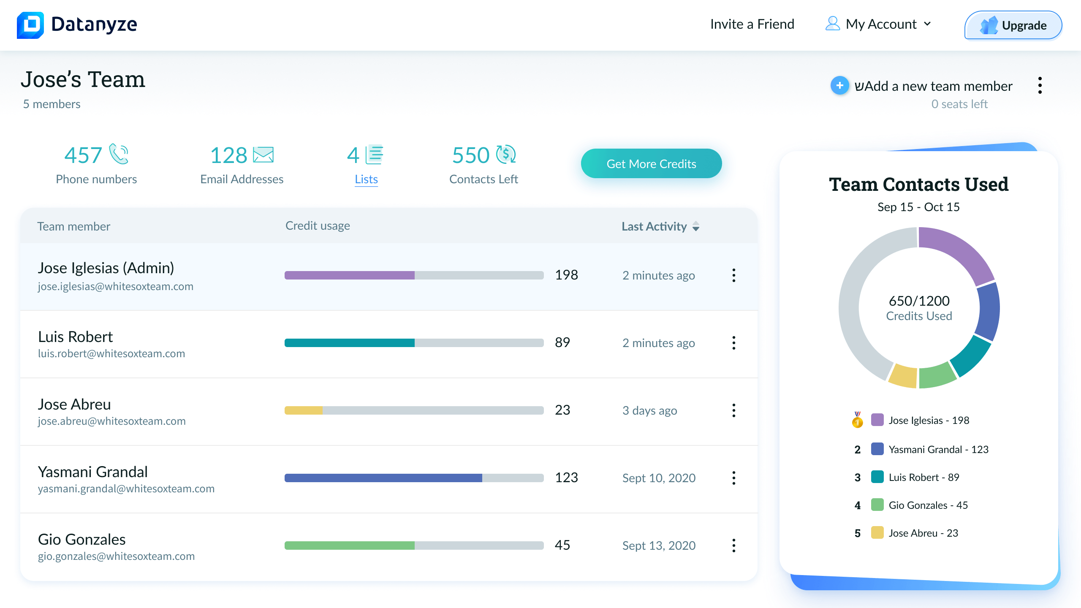The height and width of the screenshot is (608, 1081).
Task: Click the Datanyze logo icon
Action: tap(30, 25)
